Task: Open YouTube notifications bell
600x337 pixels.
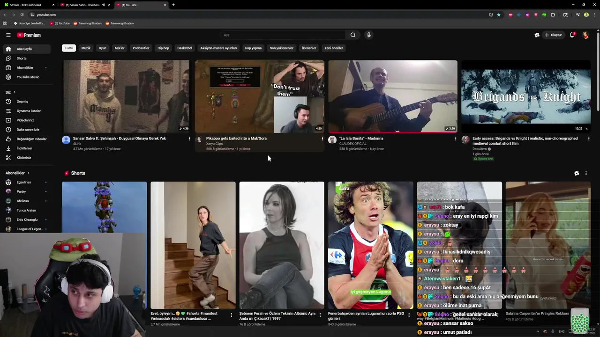Action: click(572, 35)
